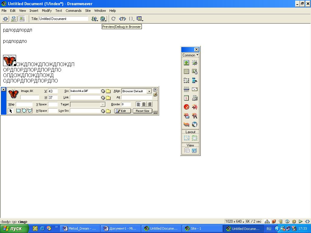Click Insert Flash Text icon
311x233 pixels.
click(x=195, y=116)
